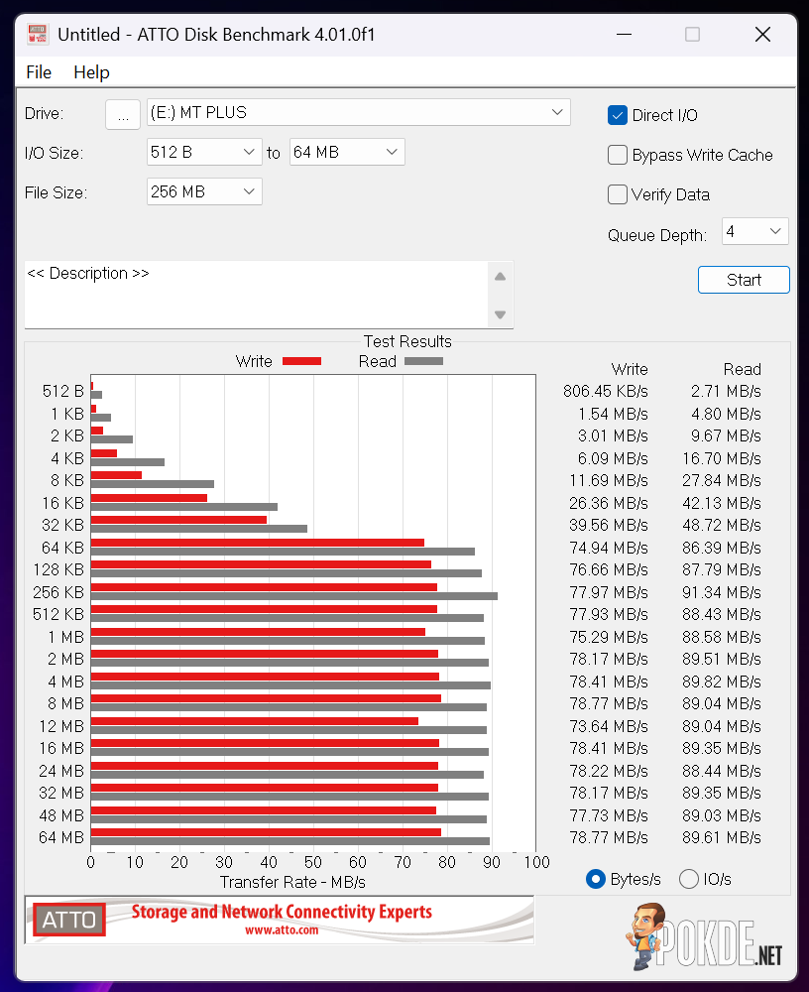Close the ATTO Disk Benchmark window
The width and height of the screenshot is (809, 992).
tap(762, 34)
